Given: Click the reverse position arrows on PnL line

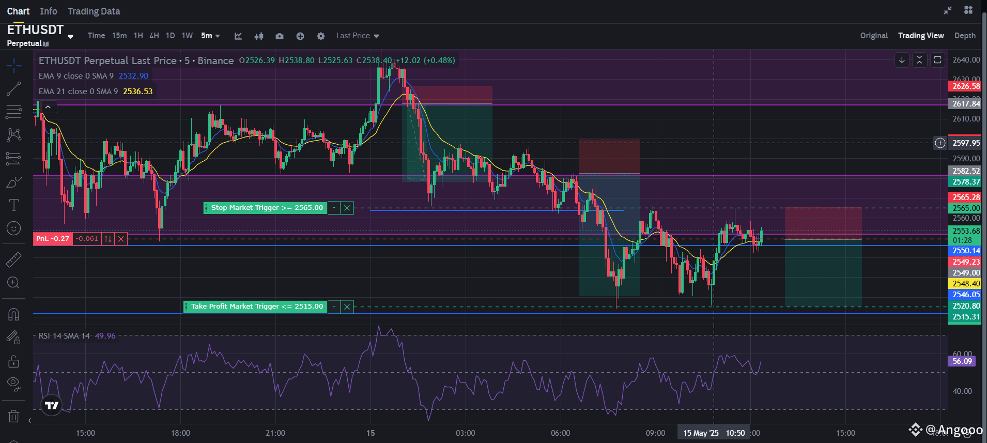Looking at the screenshot, I should (108, 239).
